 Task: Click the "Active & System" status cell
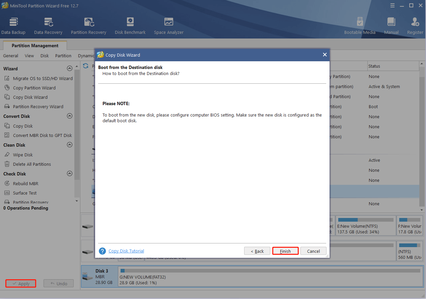pyautogui.click(x=384, y=86)
